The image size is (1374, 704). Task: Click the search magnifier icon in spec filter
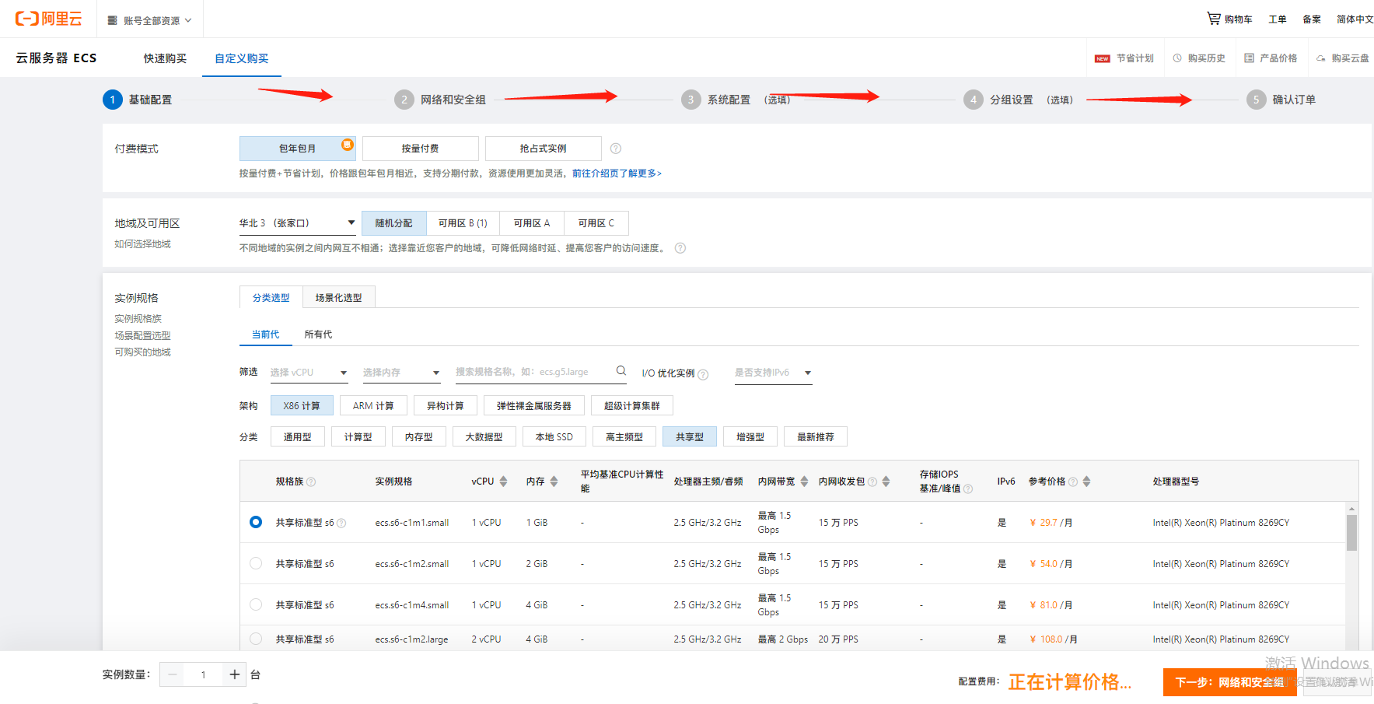[621, 371]
